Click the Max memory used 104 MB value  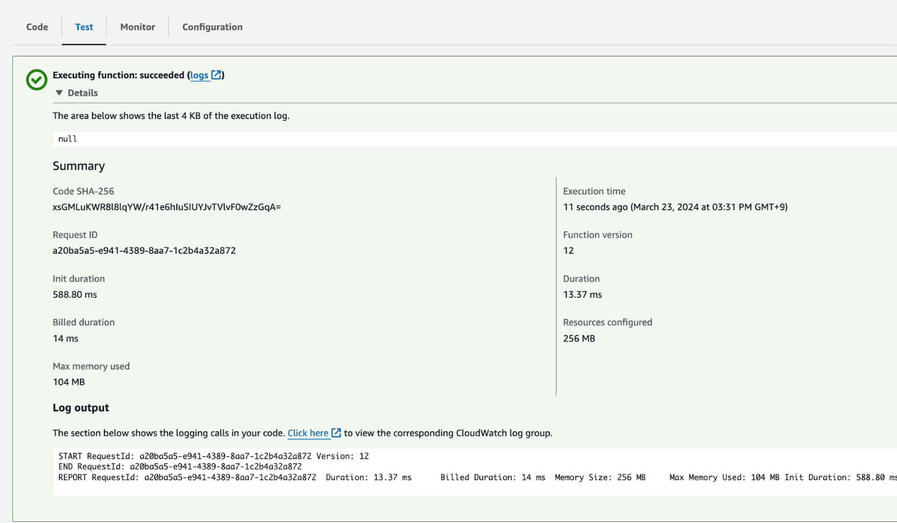[x=69, y=382]
